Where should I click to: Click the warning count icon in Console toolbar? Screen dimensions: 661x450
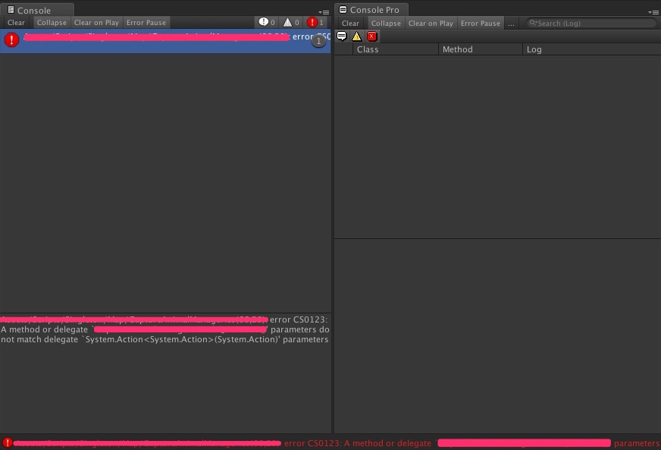point(289,22)
